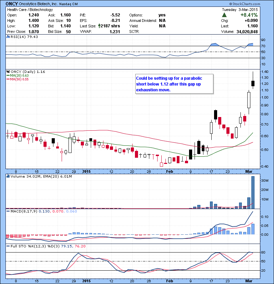The width and height of the screenshot is (274, 284).
Task: Click the candlestick icon beside ONCY (Daily)
Action: coord(8,72)
